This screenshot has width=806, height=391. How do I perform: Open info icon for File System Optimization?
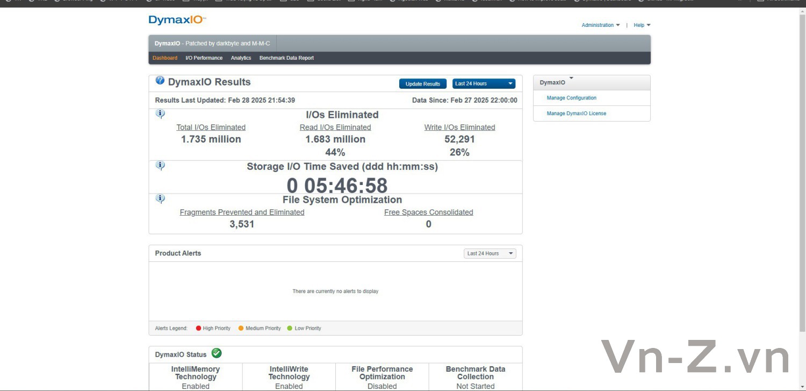click(x=160, y=199)
